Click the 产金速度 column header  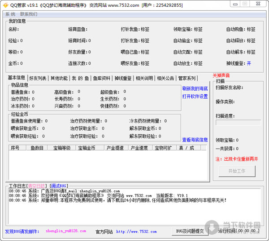coord(140,148)
